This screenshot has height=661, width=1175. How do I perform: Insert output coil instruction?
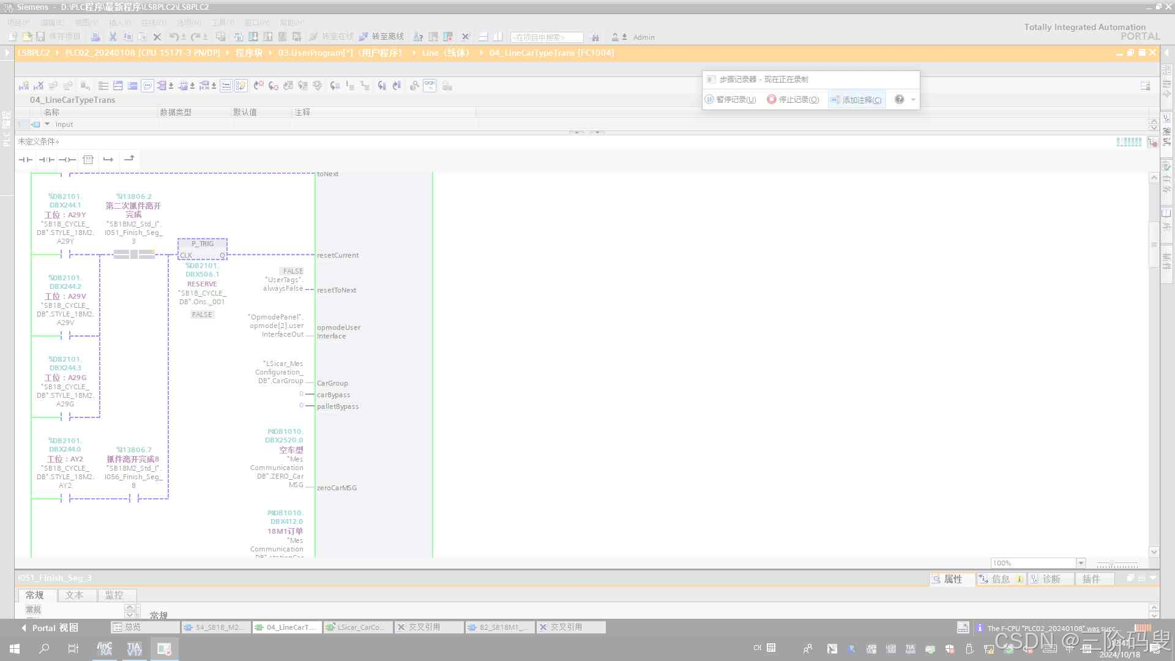[x=67, y=160]
